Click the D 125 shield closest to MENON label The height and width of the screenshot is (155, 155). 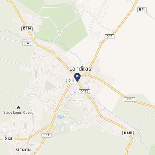tap(9, 139)
